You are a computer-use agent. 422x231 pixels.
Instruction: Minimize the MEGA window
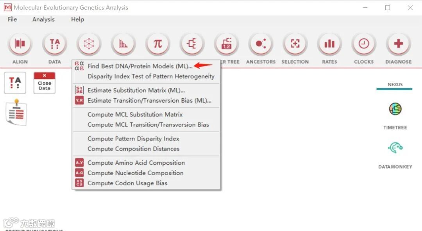point(365,7)
